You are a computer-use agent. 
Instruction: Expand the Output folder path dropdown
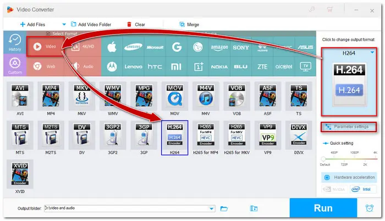211,208
